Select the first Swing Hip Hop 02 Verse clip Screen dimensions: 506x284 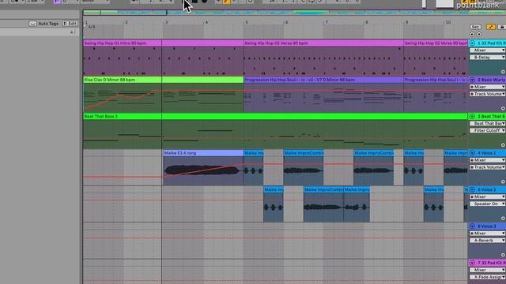(x=323, y=43)
